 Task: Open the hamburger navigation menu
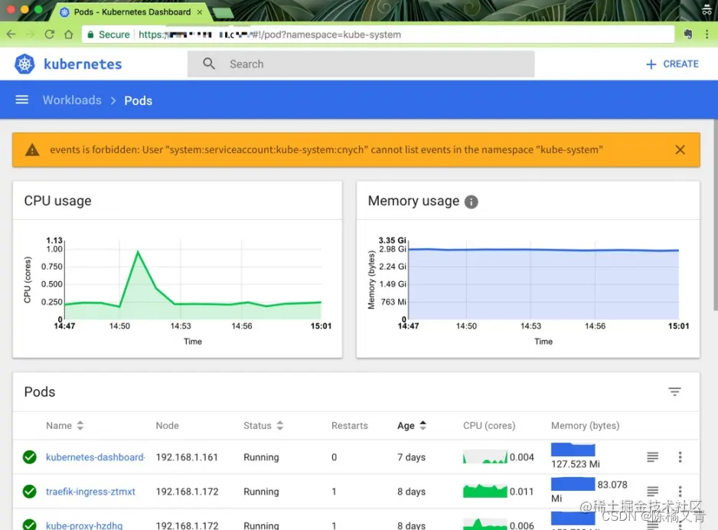pyautogui.click(x=22, y=100)
